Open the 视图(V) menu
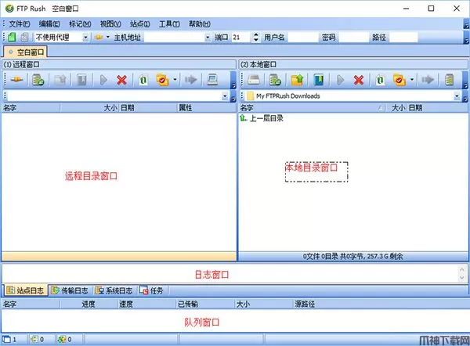The height and width of the screenshot is (346, 470). coord(110,24)
